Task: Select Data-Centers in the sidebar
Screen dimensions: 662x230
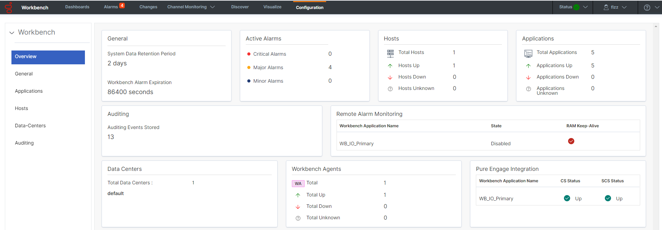Action: click(x=30, y=126)
